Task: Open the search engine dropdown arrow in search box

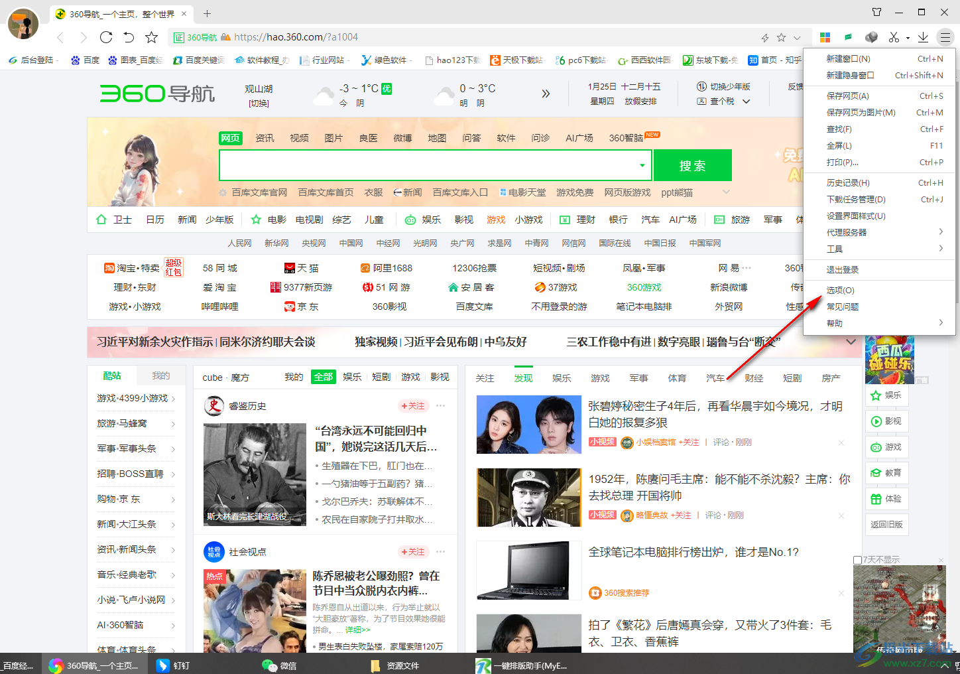Action: pyautogui.click(x=642, y=165)
